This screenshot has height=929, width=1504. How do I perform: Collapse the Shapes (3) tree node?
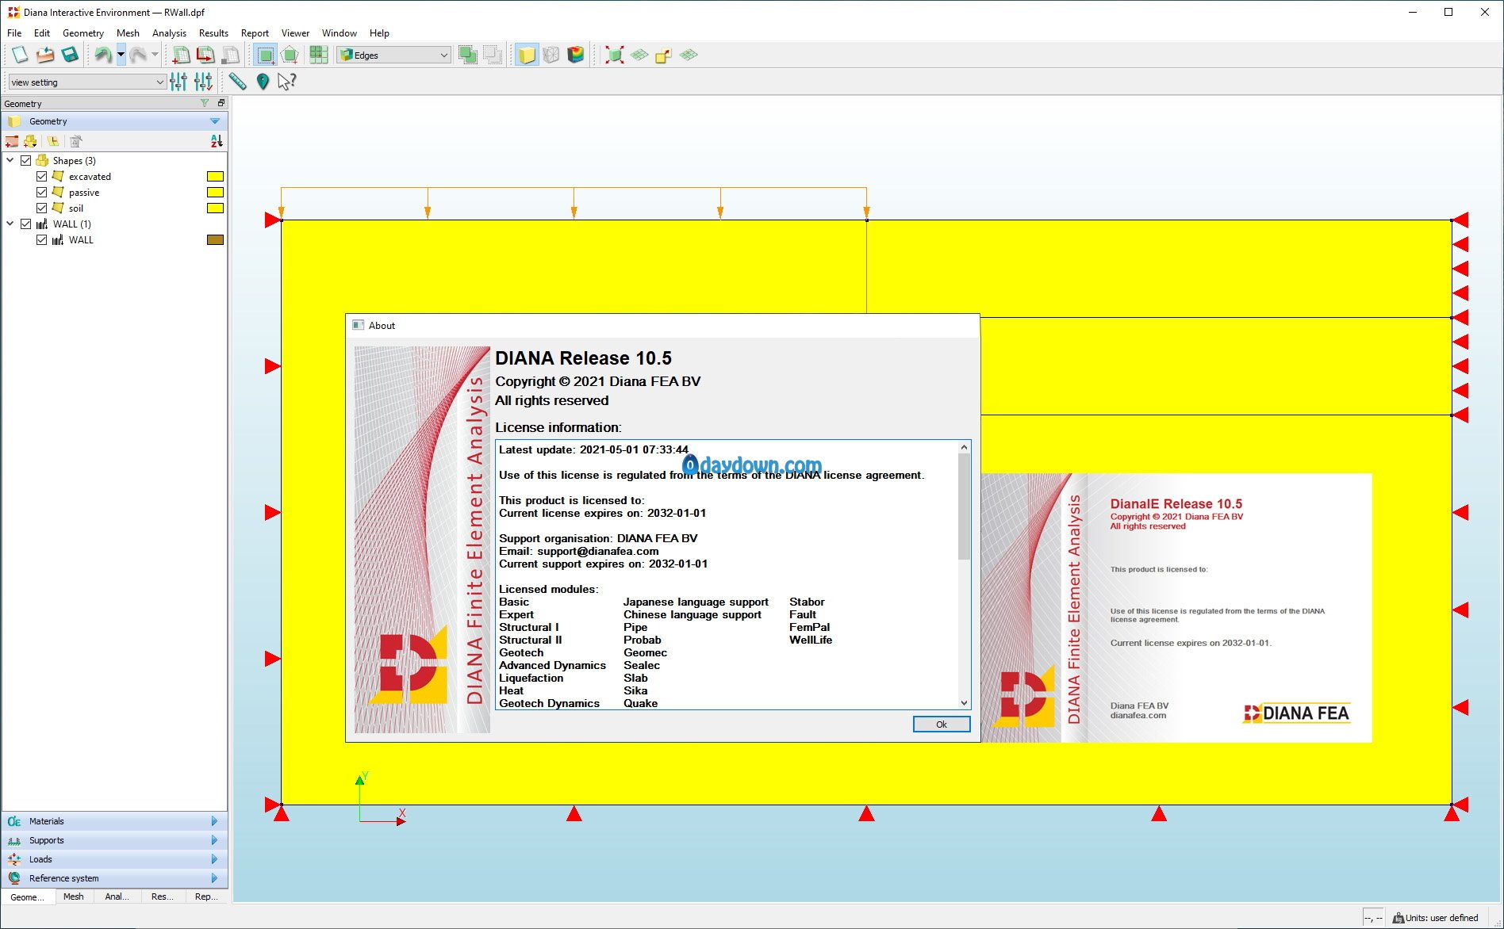coord(10,160)
